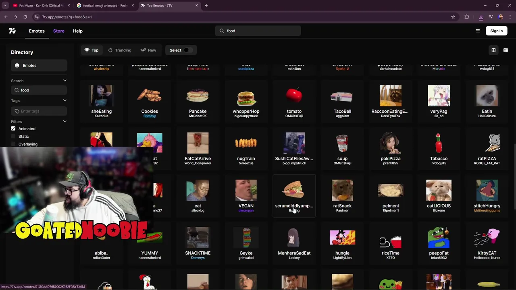The width and height of the screenshot is (516, 290).
Task: Open the stitchHungry emote
Action: [487, 196]
